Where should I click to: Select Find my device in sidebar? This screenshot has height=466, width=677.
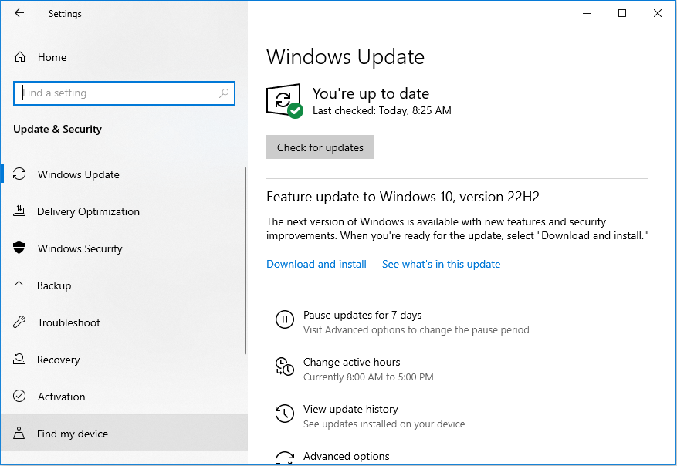[x=72, y=434]
